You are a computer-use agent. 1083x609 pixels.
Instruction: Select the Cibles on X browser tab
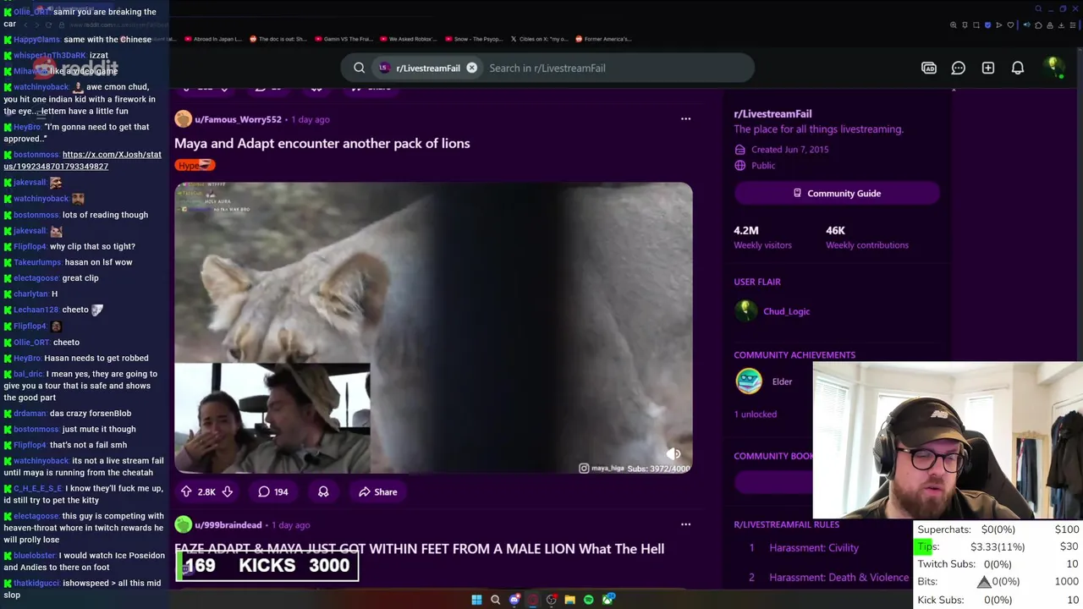[x=539, y=39]
